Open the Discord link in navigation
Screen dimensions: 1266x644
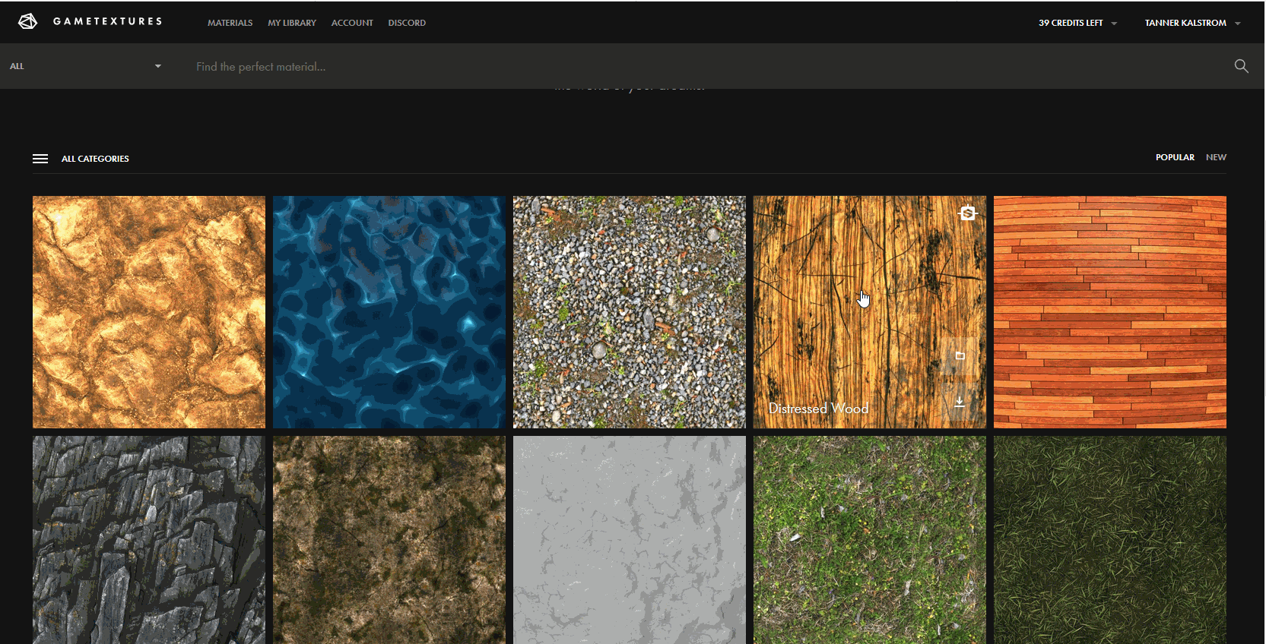pyautogui.click(x=407, y=23)
